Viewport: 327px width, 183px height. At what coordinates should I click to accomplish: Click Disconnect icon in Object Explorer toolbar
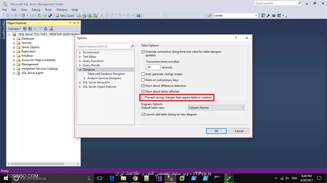tap(30, 29)
